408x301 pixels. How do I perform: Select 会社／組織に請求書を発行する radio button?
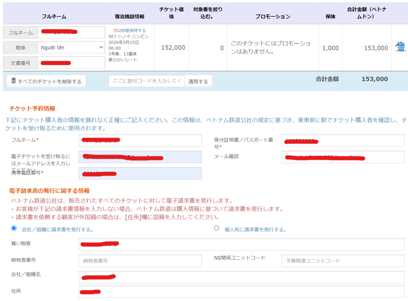14,229
